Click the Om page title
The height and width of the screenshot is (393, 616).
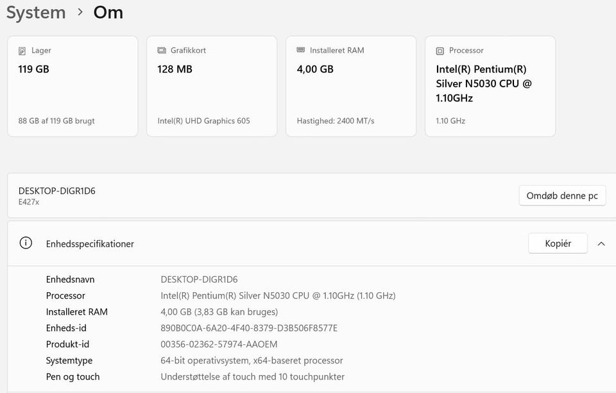(108, 12)
